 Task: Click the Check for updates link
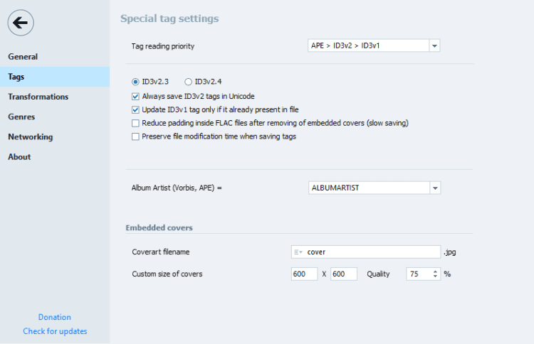click(x=55, y=331)
